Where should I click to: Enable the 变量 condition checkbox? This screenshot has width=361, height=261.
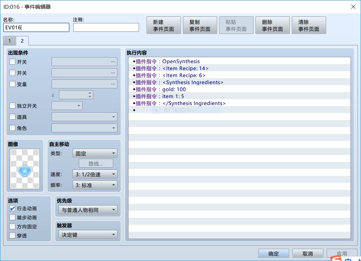point(13,84)
